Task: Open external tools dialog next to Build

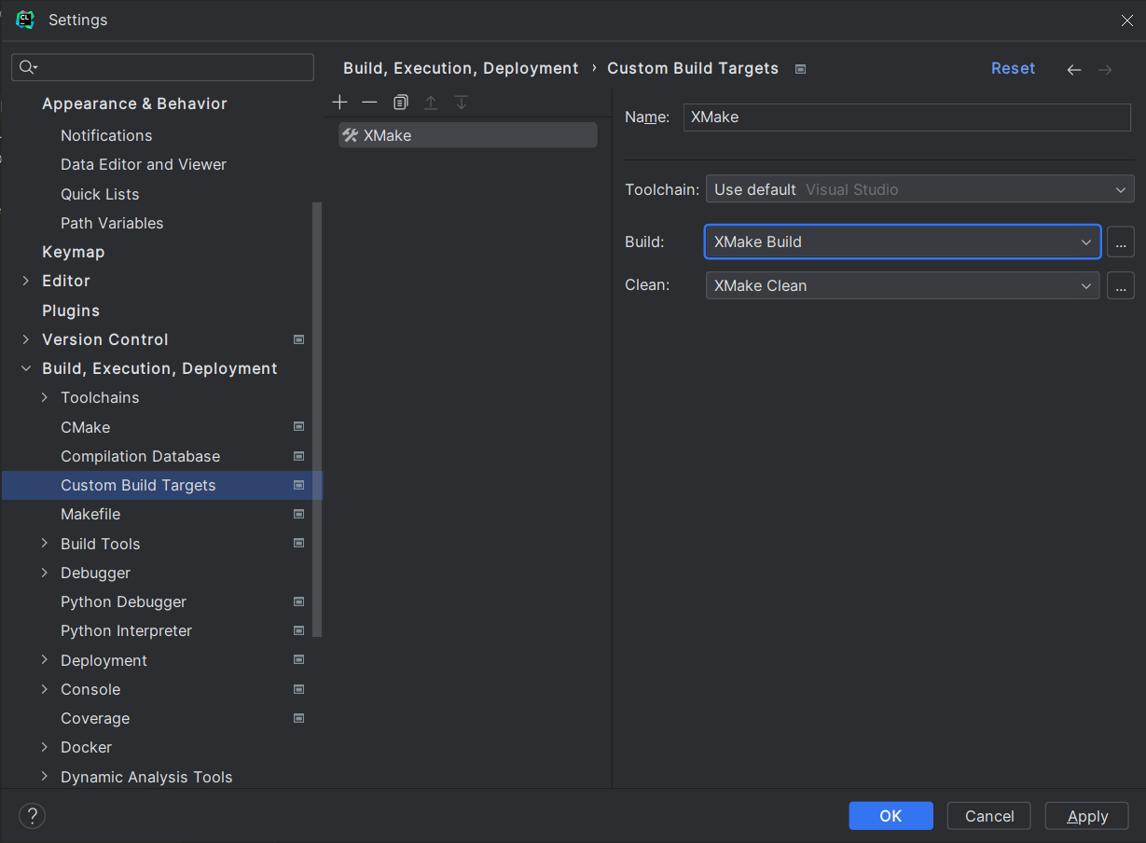Action: click(x=1120, y=242)
